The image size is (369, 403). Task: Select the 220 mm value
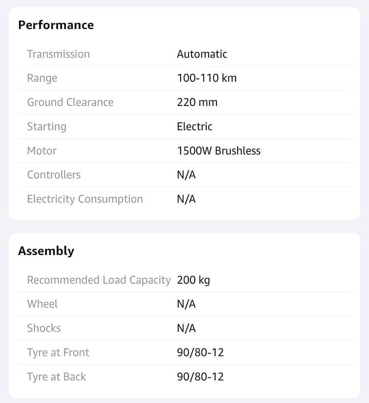tap(197, 102)
